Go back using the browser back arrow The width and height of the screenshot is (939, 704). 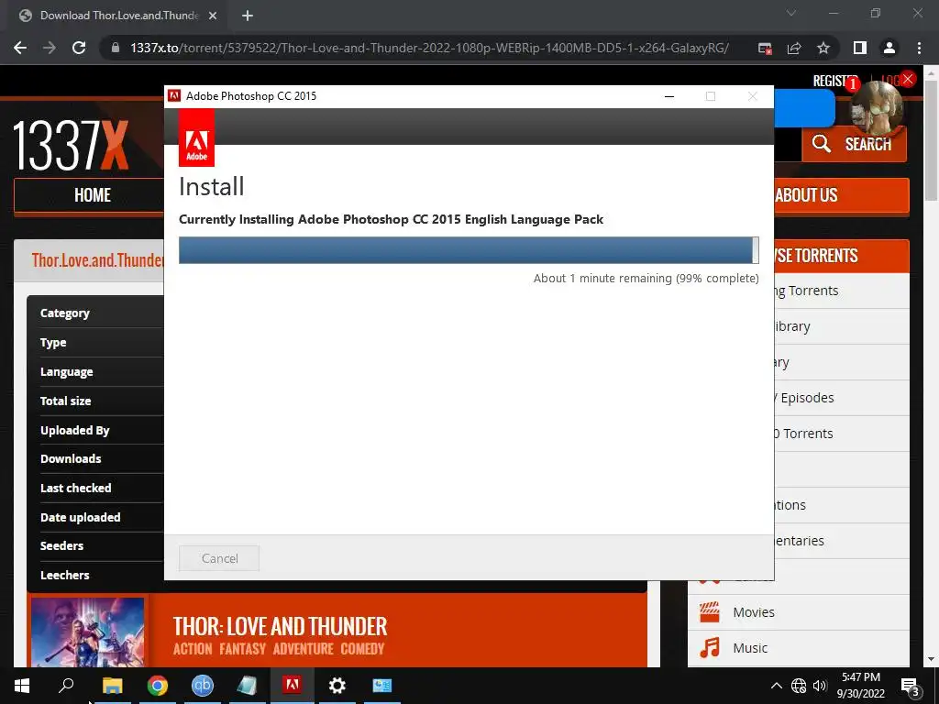tap(20, 48)
